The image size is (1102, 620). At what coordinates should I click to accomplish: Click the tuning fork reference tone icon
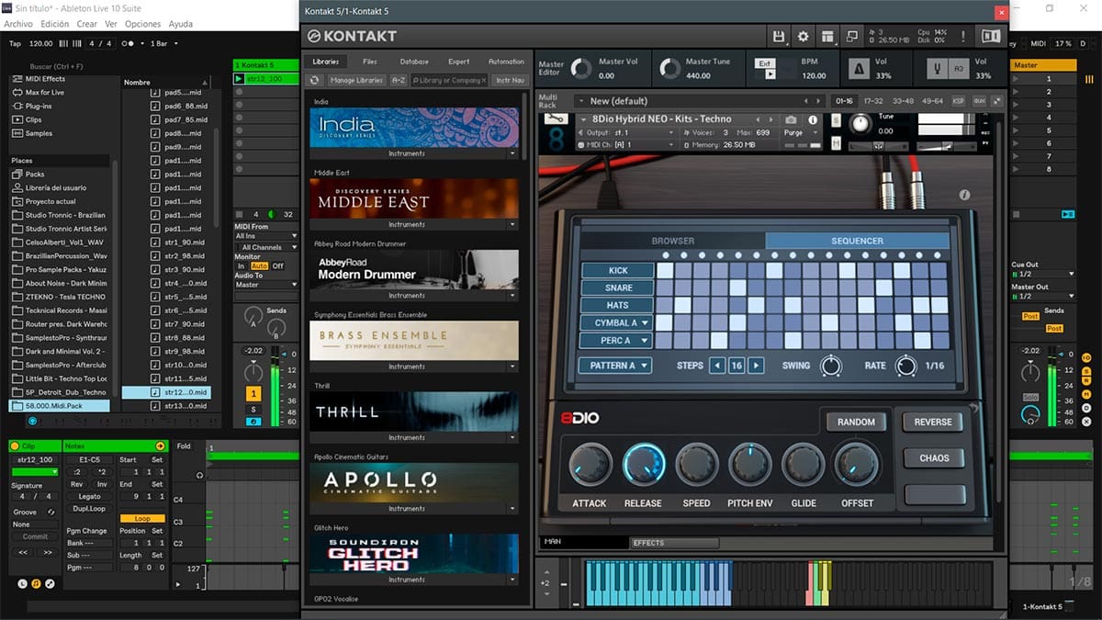938,70
